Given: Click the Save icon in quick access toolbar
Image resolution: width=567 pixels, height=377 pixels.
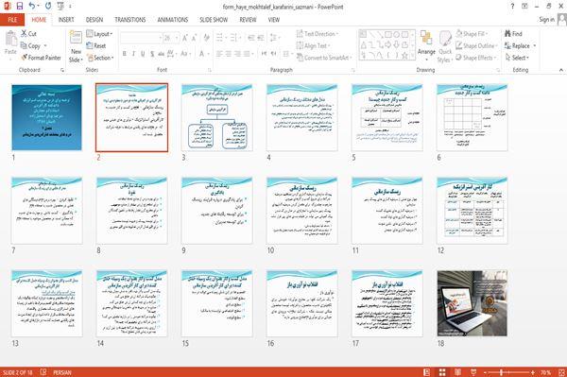Looking at the screenshot, I should pyautogui.click(x=20, y=7).
